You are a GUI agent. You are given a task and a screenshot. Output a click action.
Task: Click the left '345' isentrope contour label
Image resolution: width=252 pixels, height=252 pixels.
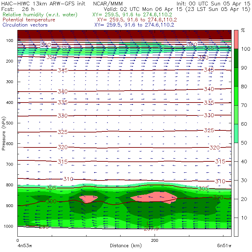point(63,70)
